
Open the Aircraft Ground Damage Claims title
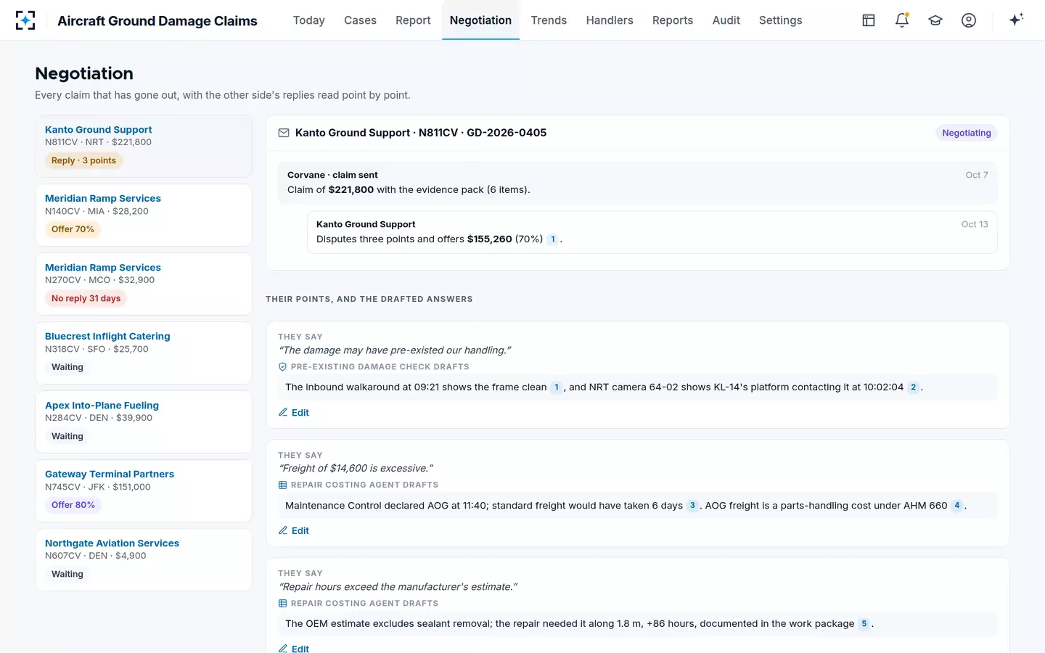pos(157,21)
